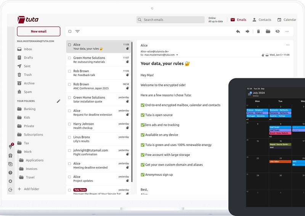
Task: Tick the select-all checkbox above email list
Action: click(x=70, y=32)
